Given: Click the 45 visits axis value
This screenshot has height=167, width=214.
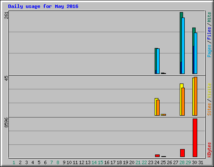Looking at the screenshot, I should pos(6,78).
